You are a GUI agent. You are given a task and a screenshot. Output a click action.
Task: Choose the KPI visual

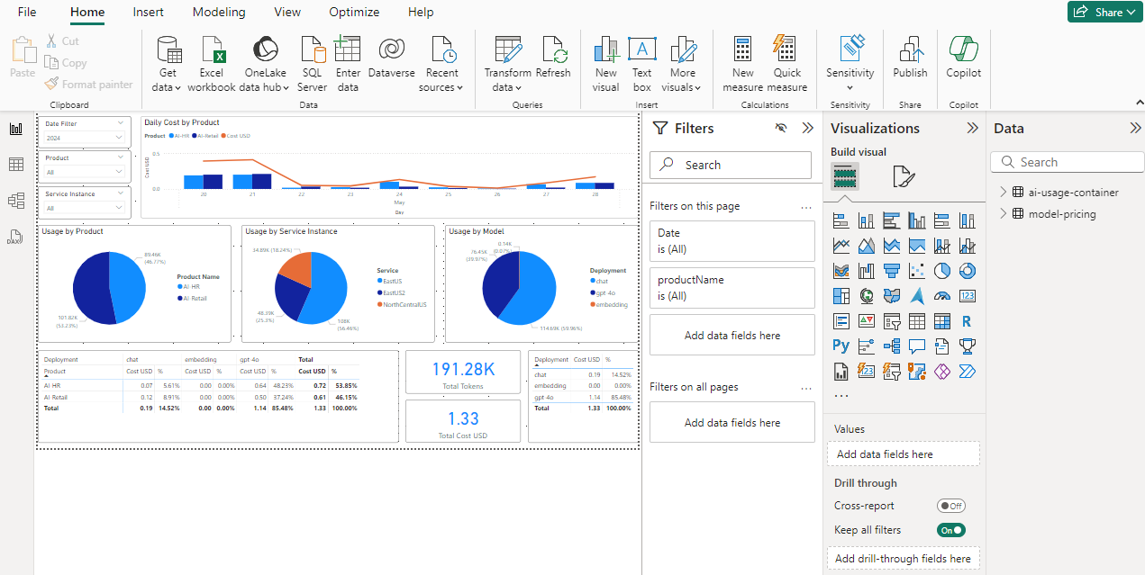867,320
